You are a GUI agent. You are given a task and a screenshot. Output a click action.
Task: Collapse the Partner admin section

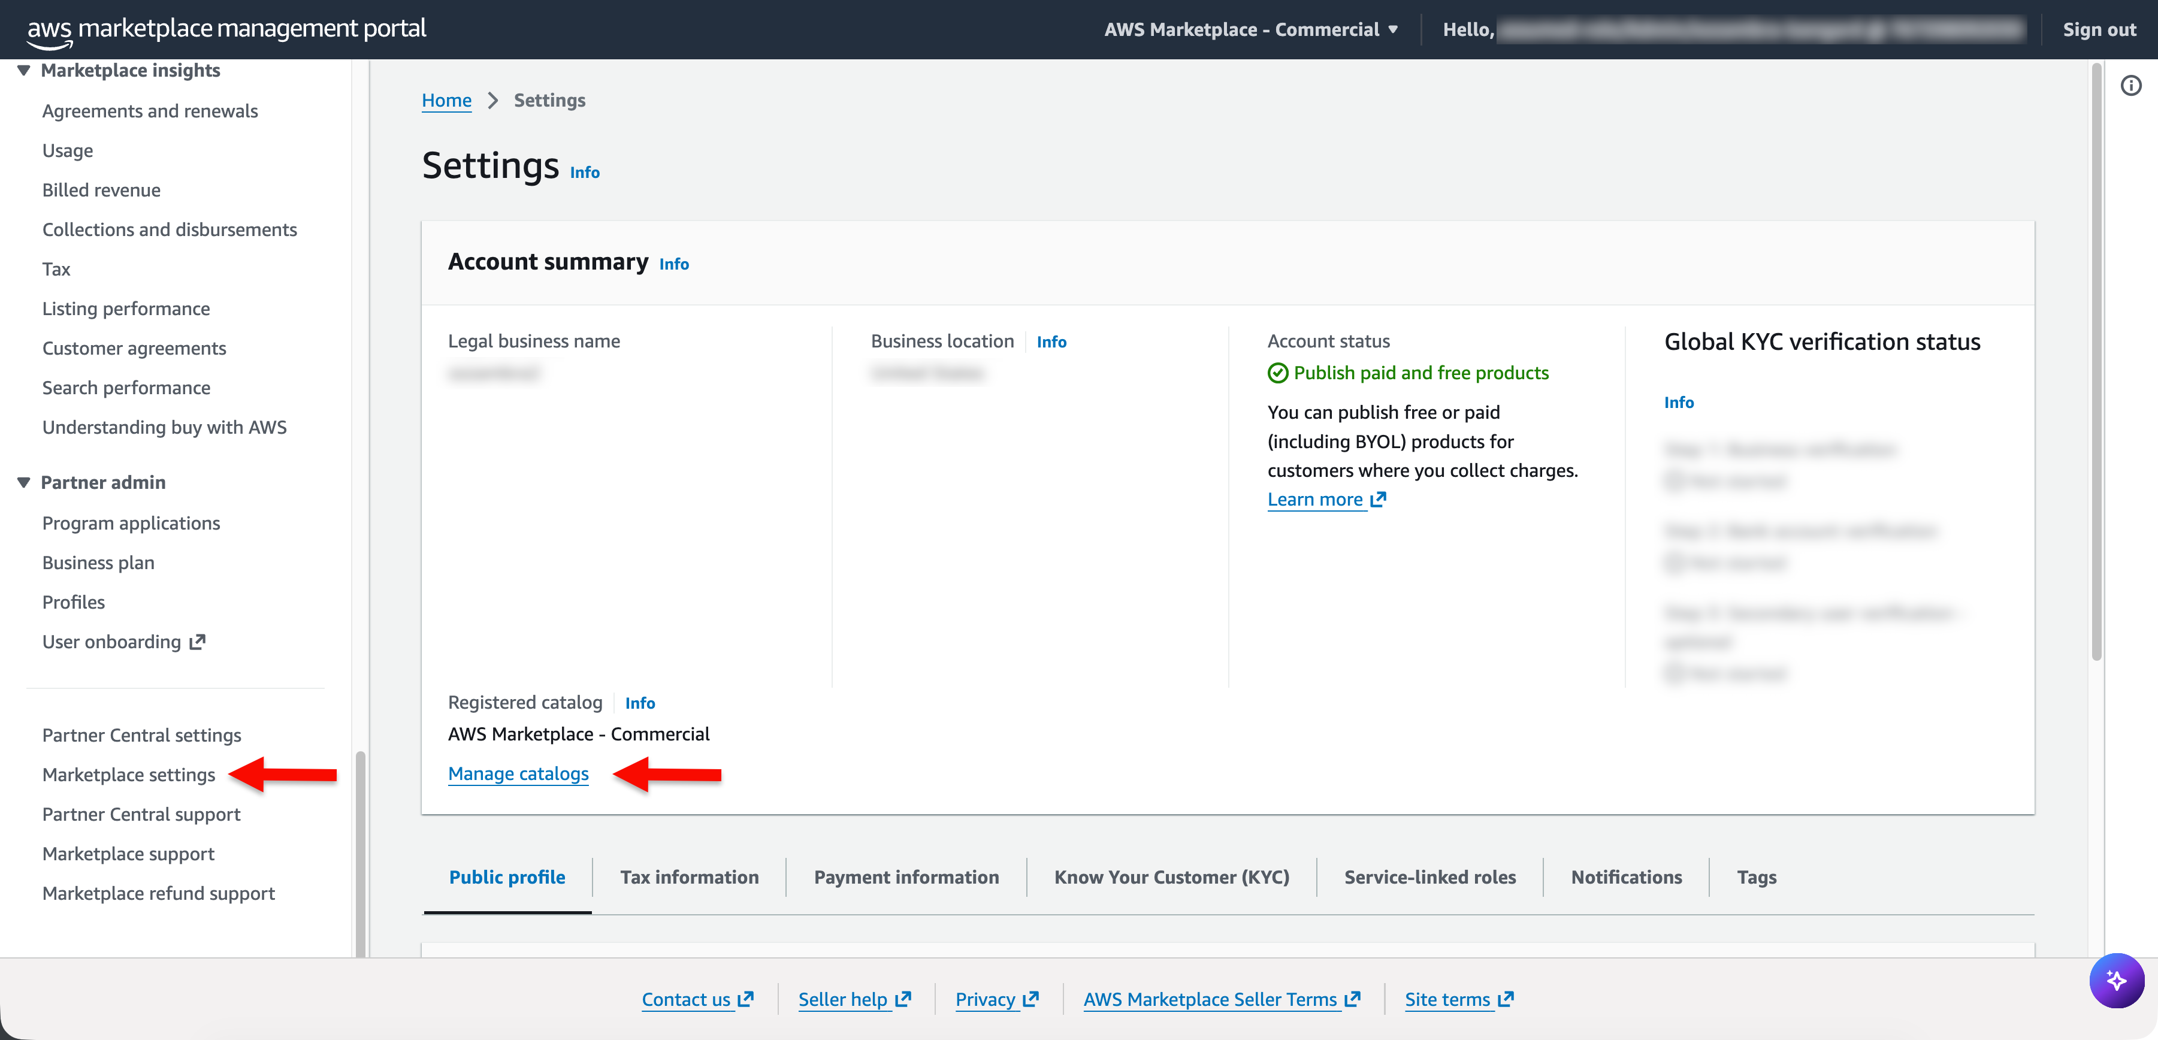[x=23, y=482]
